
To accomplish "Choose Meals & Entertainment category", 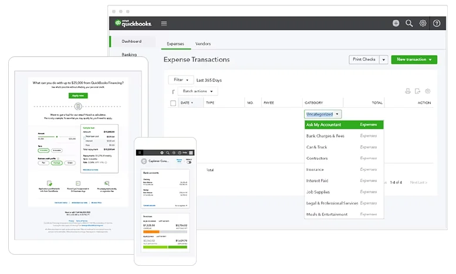I will click(344, 214).
